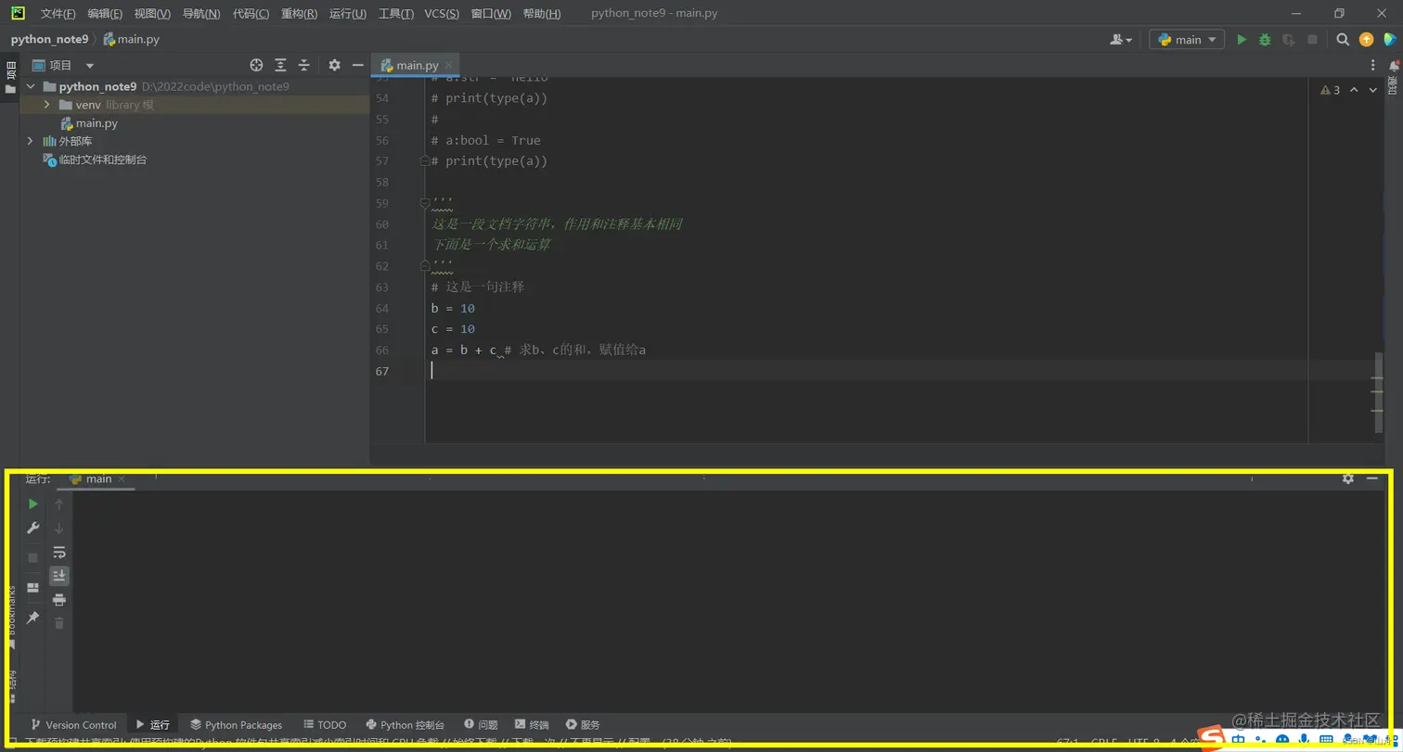Open the Version Control tool window
The height and width of the screenshot is (752, 1403).
click(74, 724)
